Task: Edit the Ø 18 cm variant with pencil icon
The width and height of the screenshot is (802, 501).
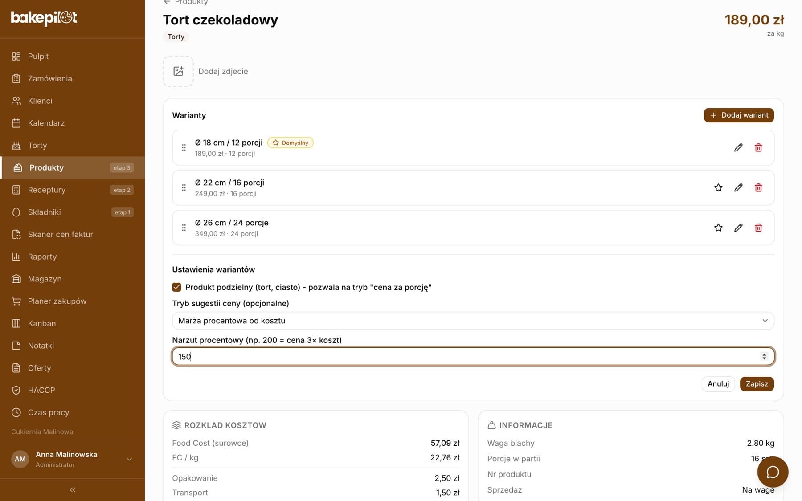Action: tap(738, 147)
